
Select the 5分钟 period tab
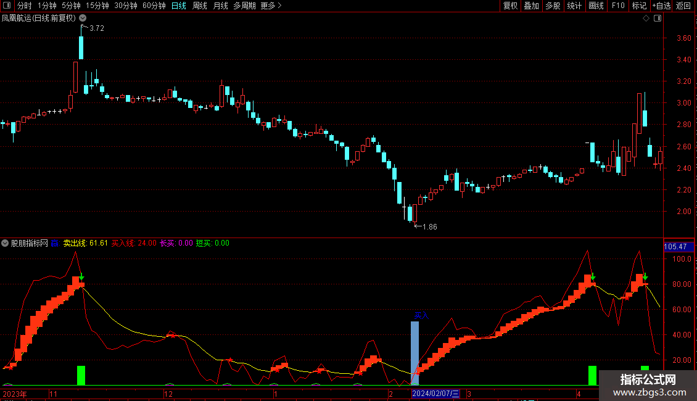pyautogui.click(x=71, y=6)
